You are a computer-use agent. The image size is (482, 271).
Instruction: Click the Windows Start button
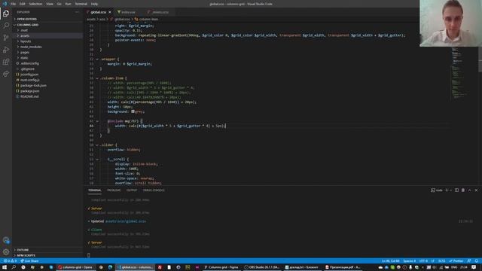click(5, 267)
